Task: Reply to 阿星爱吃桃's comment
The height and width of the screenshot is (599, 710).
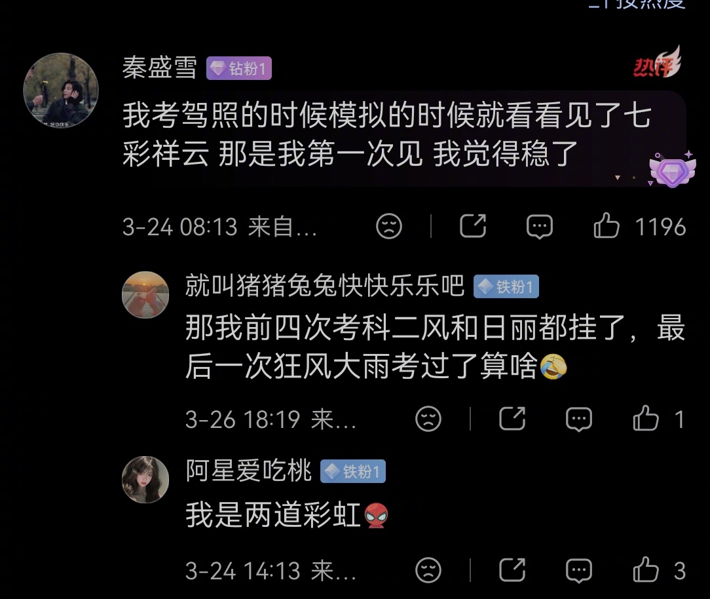Action: coord(579,570)
